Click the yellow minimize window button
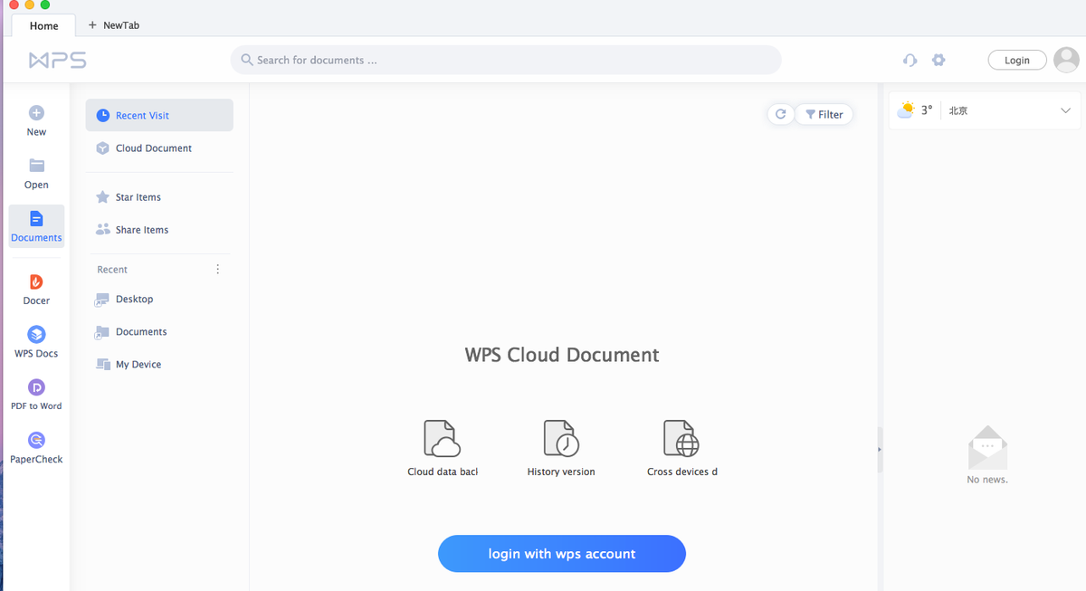This screenshot has width=1086, height=591. coord(29,5)
